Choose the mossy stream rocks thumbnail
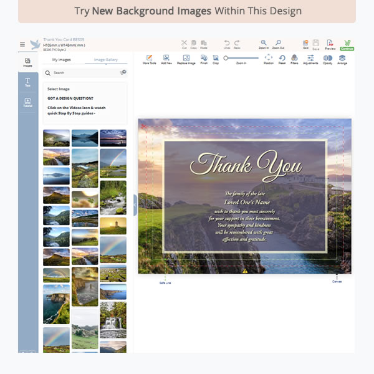The width and height of the screenshot is (374, 374). coord(113,198)
